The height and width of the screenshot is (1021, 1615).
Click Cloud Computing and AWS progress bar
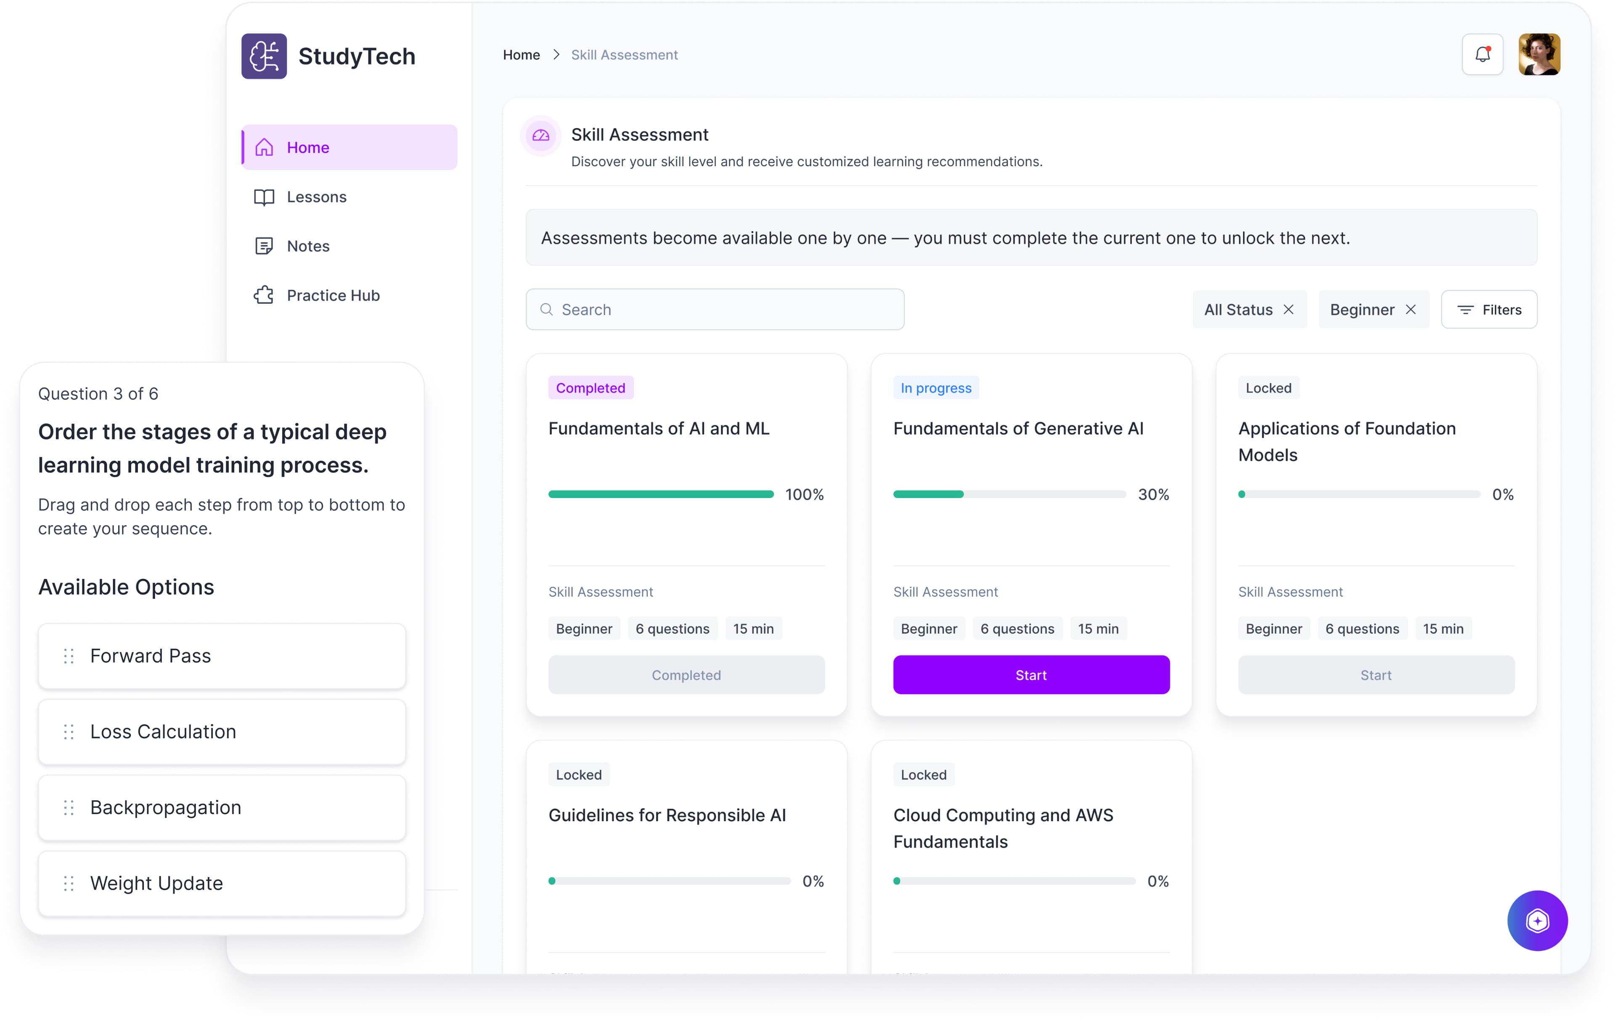tap(1014, 881)
